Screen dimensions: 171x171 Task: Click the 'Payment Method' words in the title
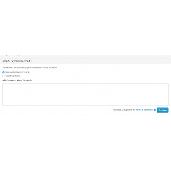point(20,61)
